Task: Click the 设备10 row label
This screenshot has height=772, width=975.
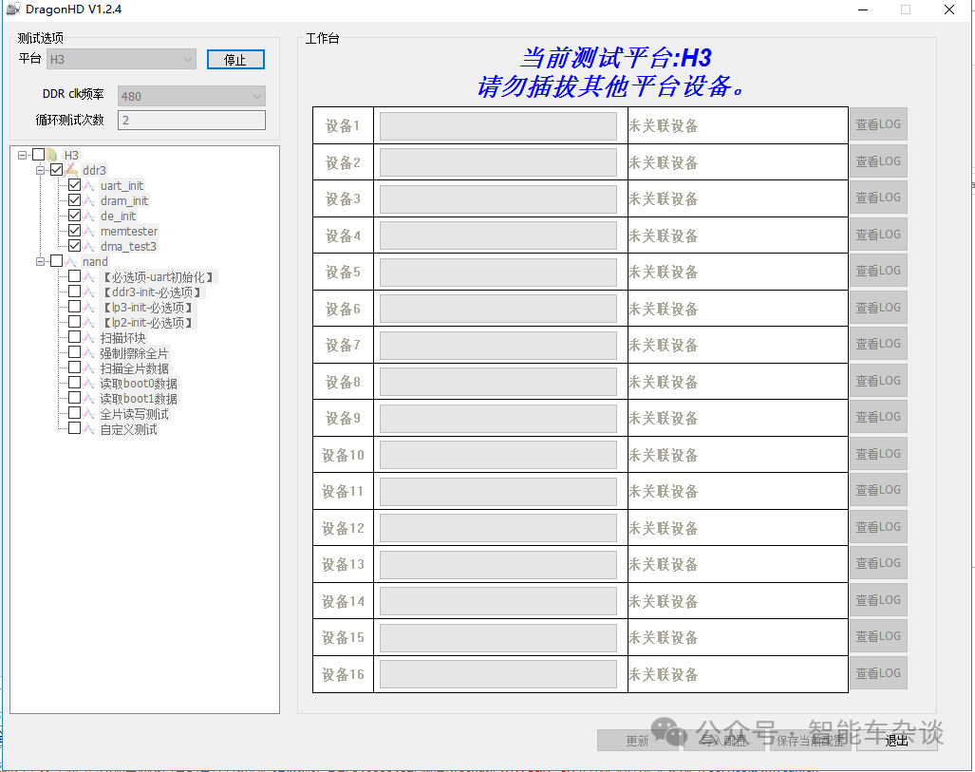Action: click(343, 456)
